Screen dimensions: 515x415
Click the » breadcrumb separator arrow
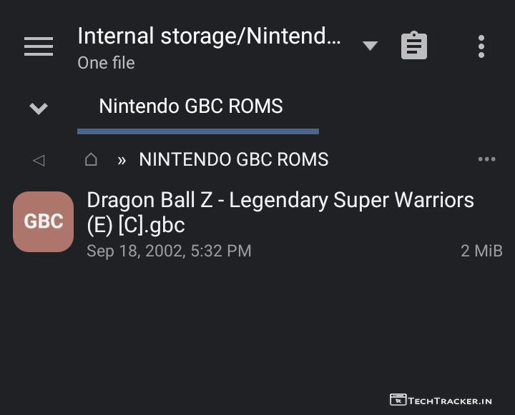click(122, 160)
